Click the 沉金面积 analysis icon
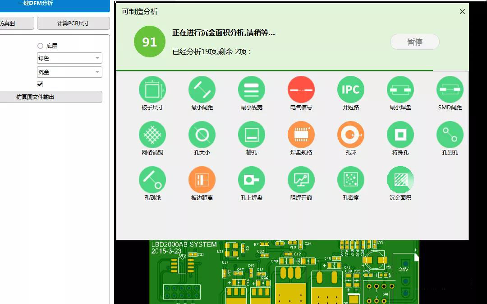Image resolution: width=487 pixels, height=304 pixels. 400,179
